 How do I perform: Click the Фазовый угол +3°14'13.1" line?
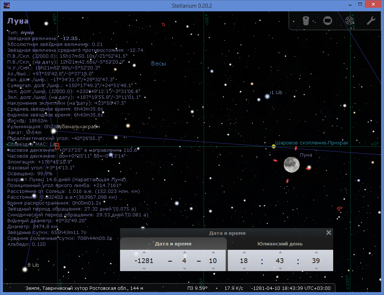[41, 168]
